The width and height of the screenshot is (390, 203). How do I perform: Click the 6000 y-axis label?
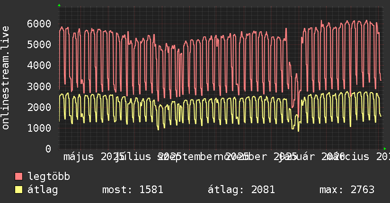39,24
